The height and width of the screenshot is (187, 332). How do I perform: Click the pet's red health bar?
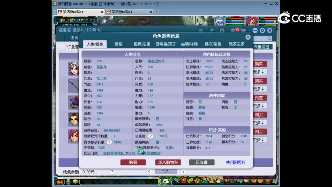click(235, 19)
